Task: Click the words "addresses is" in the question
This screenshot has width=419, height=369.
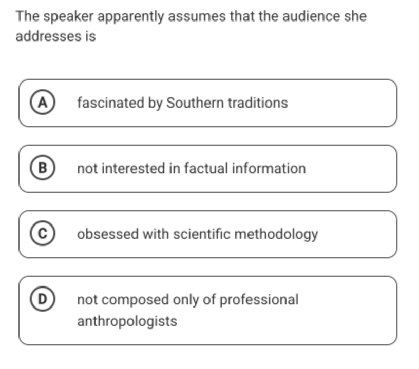Action: tap(55, 36)
